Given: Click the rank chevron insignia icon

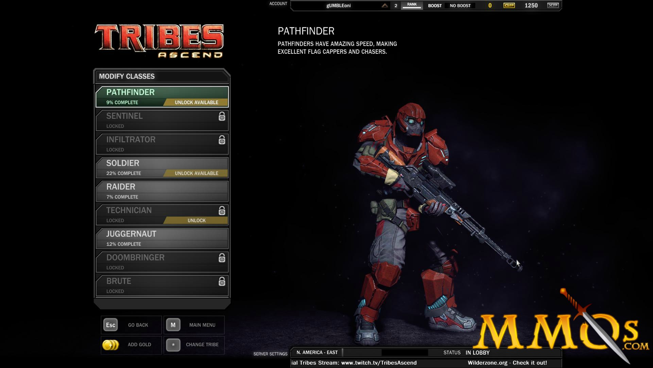Looking at the screenshot, I should [384, 6].
